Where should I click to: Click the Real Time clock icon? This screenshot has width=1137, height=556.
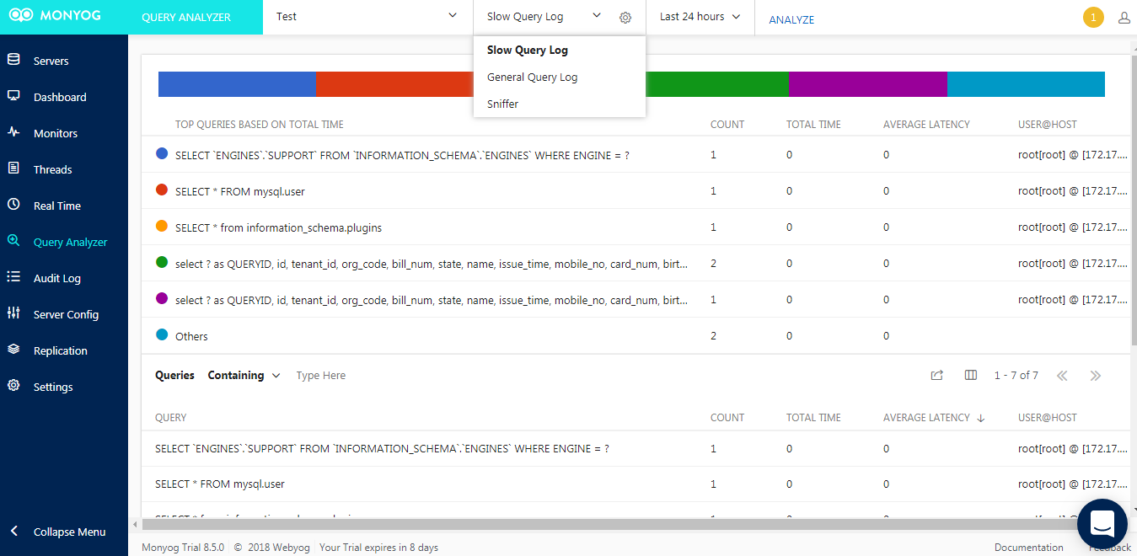[13, 205]
